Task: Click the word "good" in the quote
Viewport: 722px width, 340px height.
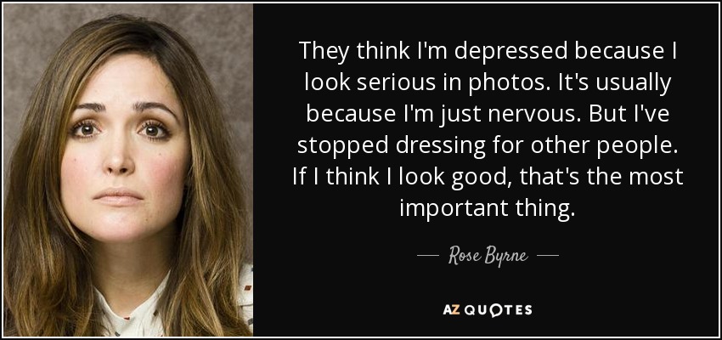Action: pyautogui.click(x=482, y=177)
